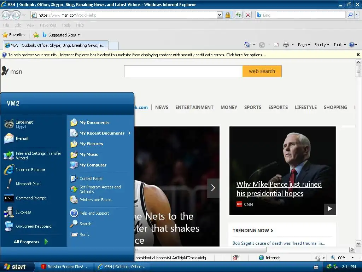This screenshot has height=272, width=362.
Task: Click the Forward navigation button in IE
Action: coord(16,15)
